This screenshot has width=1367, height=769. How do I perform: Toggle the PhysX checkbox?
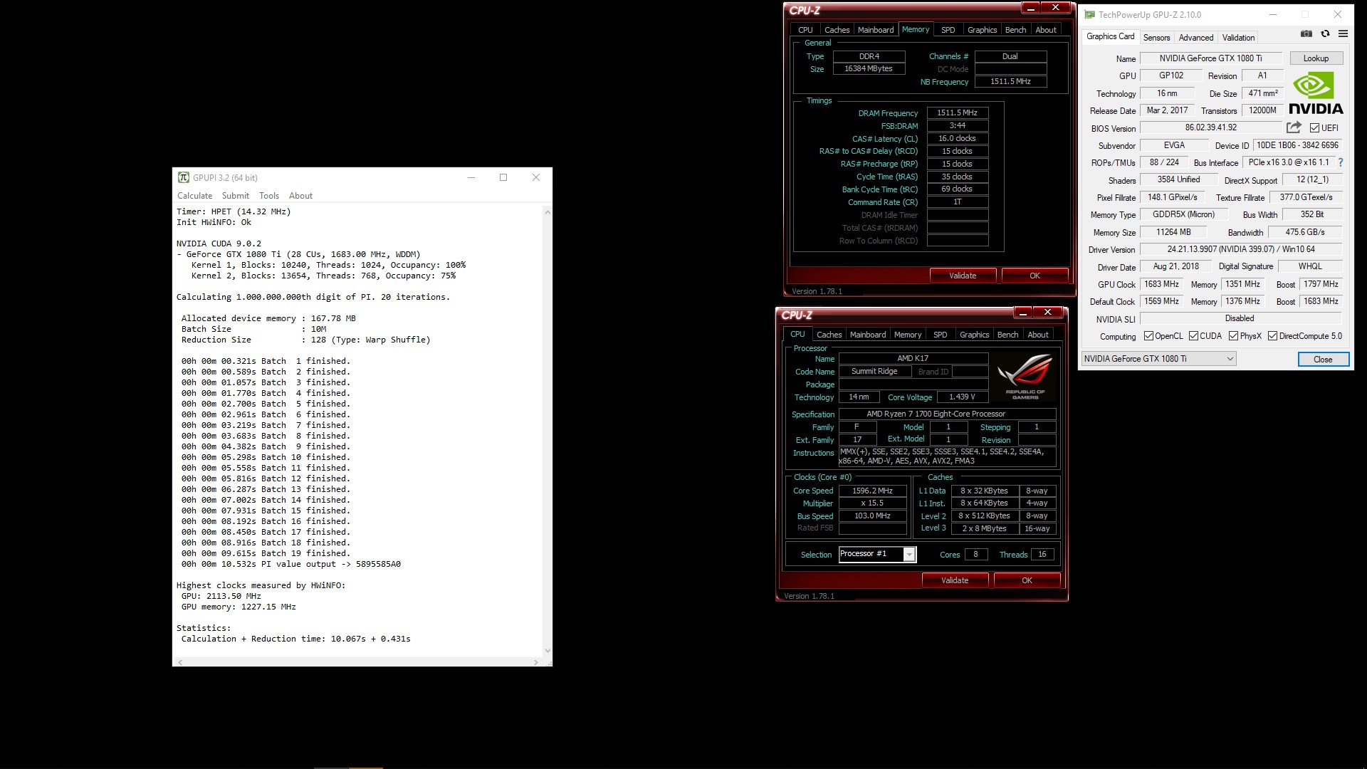click(1233, 336)
